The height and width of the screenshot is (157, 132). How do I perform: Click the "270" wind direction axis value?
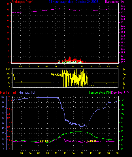(x=8, y=74)
